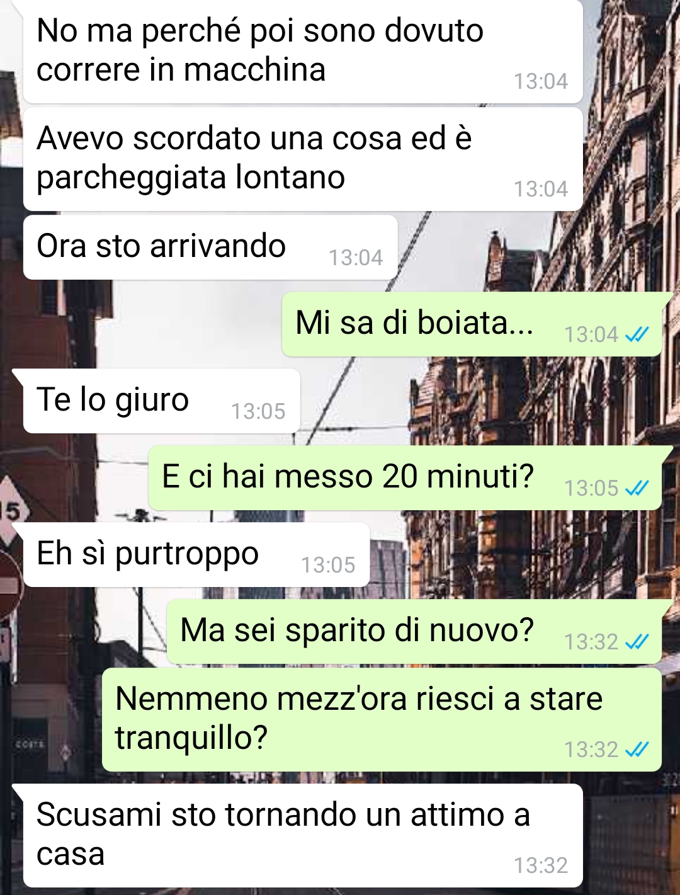The height and width of the screenshot is (895, 680).
Task: Select the 'No ma perché poi sono dovuto' message
Action: (303, 52)
